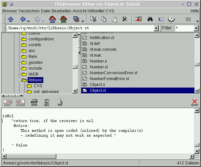Open file-in icon with red arrow
The width and height of the screenshot is (201, 167).
pyautogui.click(x=138, y=19)
